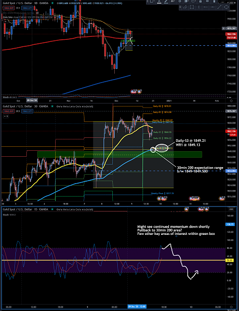Collapse the daily chart indicator legend arrow
The height and width of the screenshot is (311, 239).
pos(5,21)
